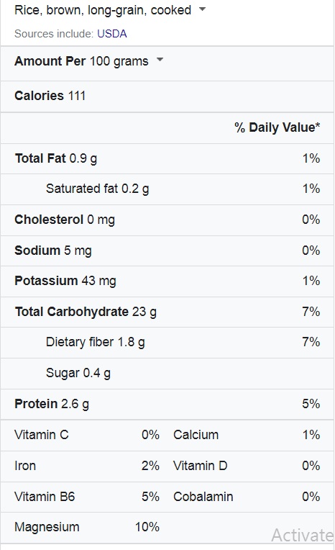
Task: Click the Saturated fat 0.2 g entry
Action: pyautogui.click(x=98, y=189)
